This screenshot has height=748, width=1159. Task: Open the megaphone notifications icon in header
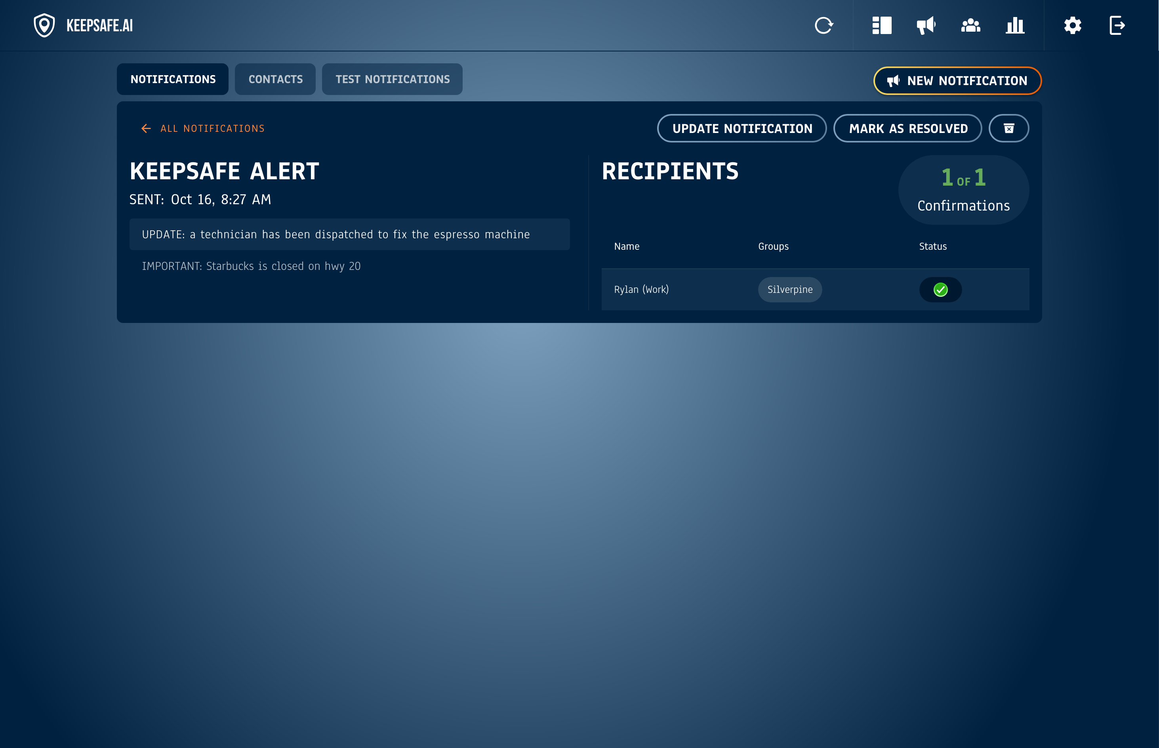click(926, 25)
